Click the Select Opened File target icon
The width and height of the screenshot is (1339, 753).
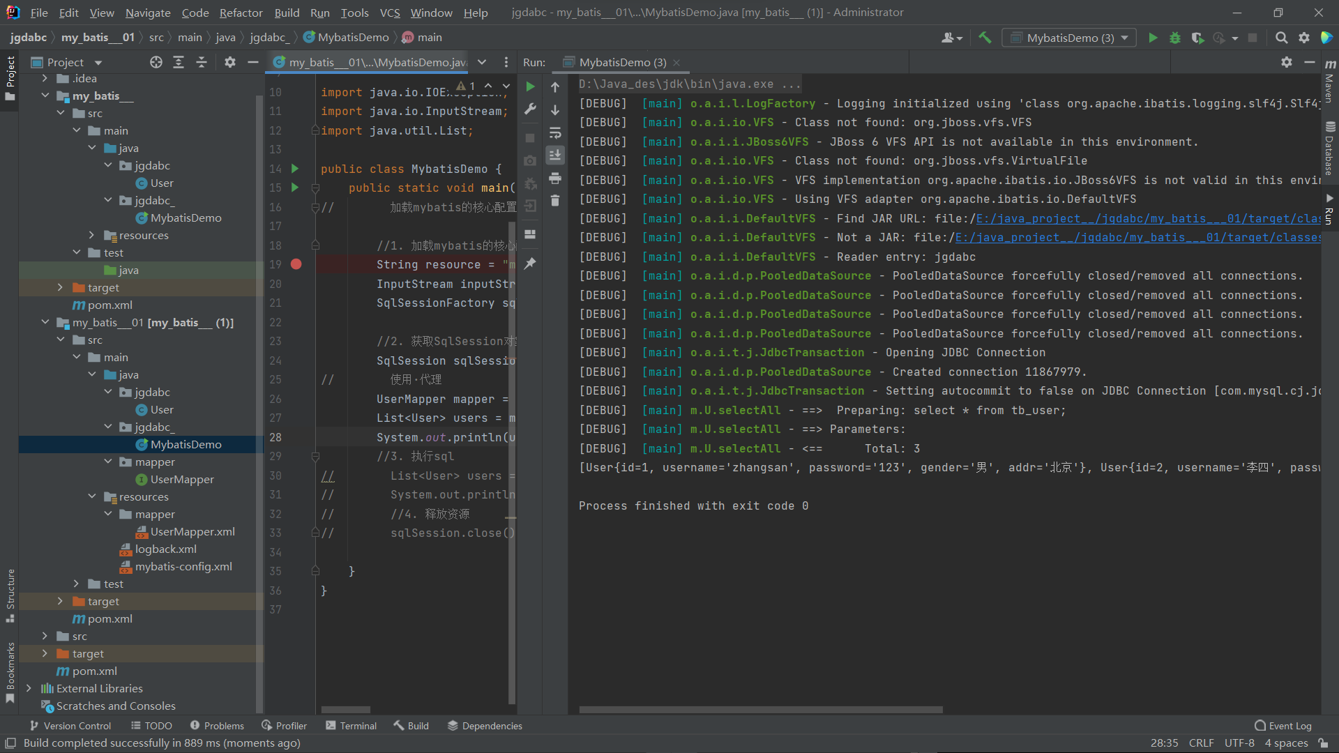[x=156, y=62]
